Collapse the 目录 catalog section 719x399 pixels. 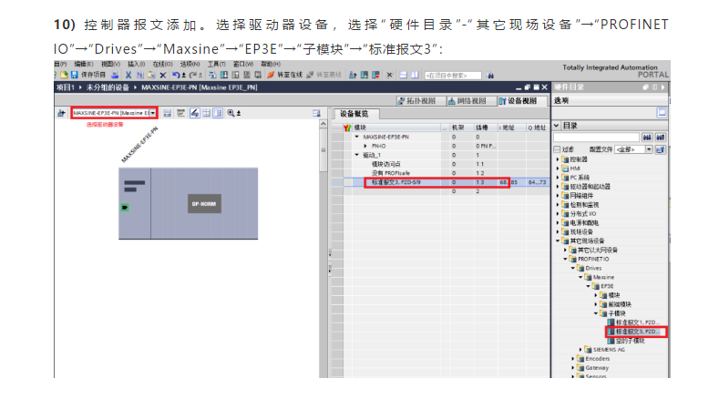pyautogui.click(x=556, y=125)
